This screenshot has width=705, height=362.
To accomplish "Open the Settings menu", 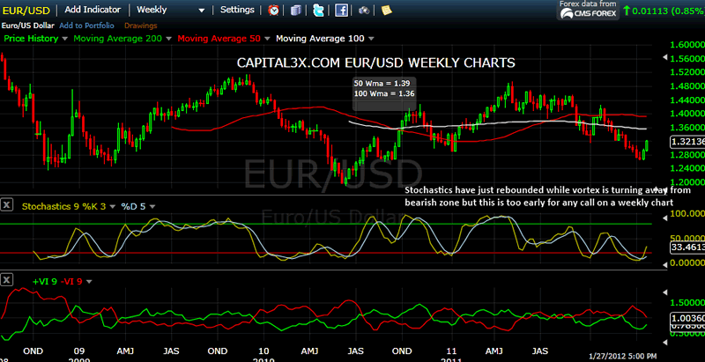I will coord(237,10).
